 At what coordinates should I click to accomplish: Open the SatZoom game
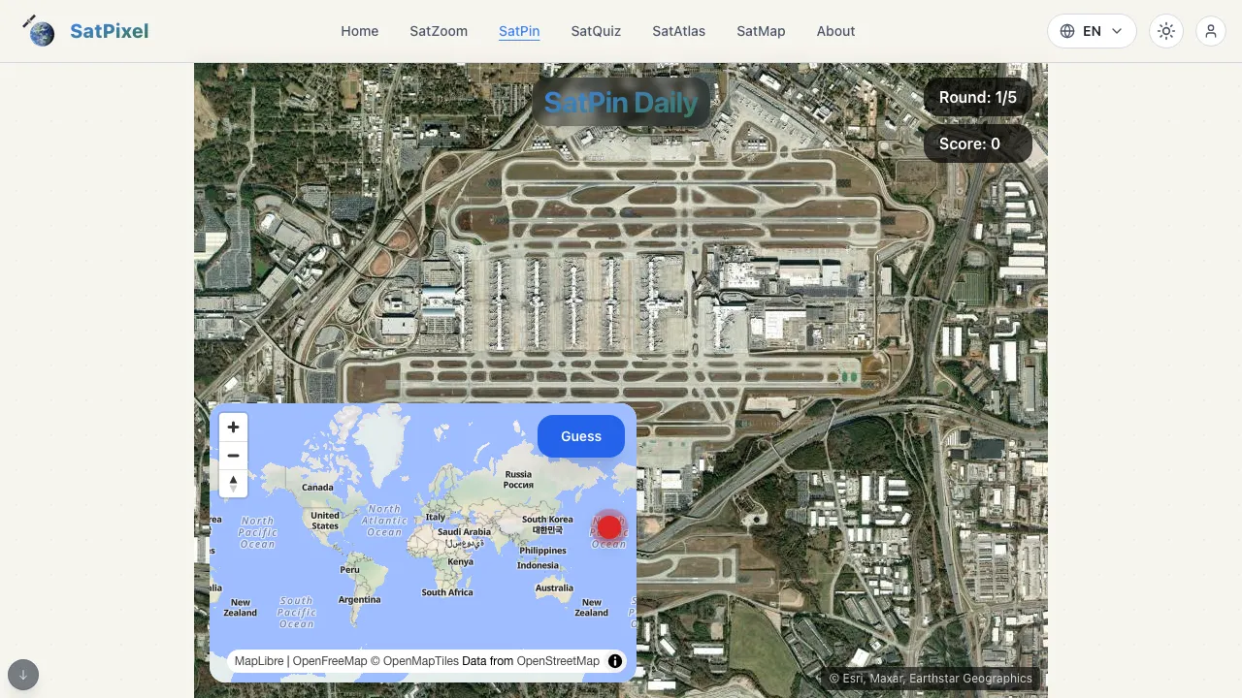click(439, 31)
